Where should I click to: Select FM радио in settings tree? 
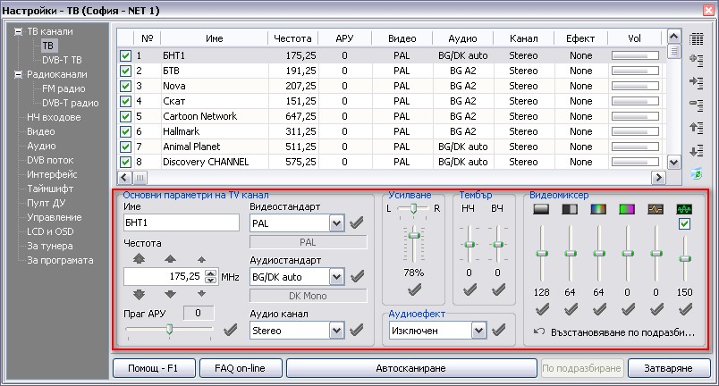click(63, 88)
